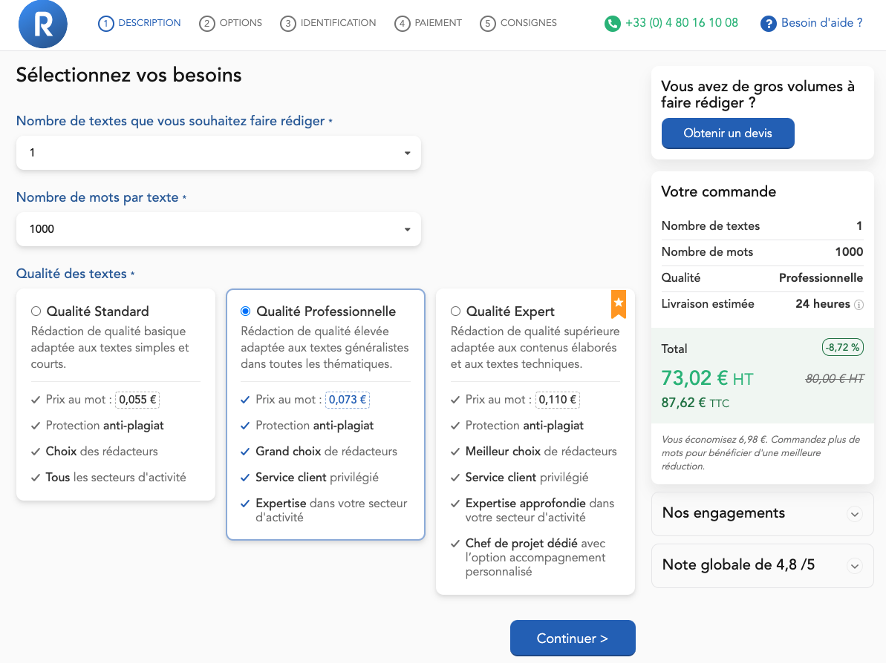Click the question mark help icon

(x=768, y=24)
